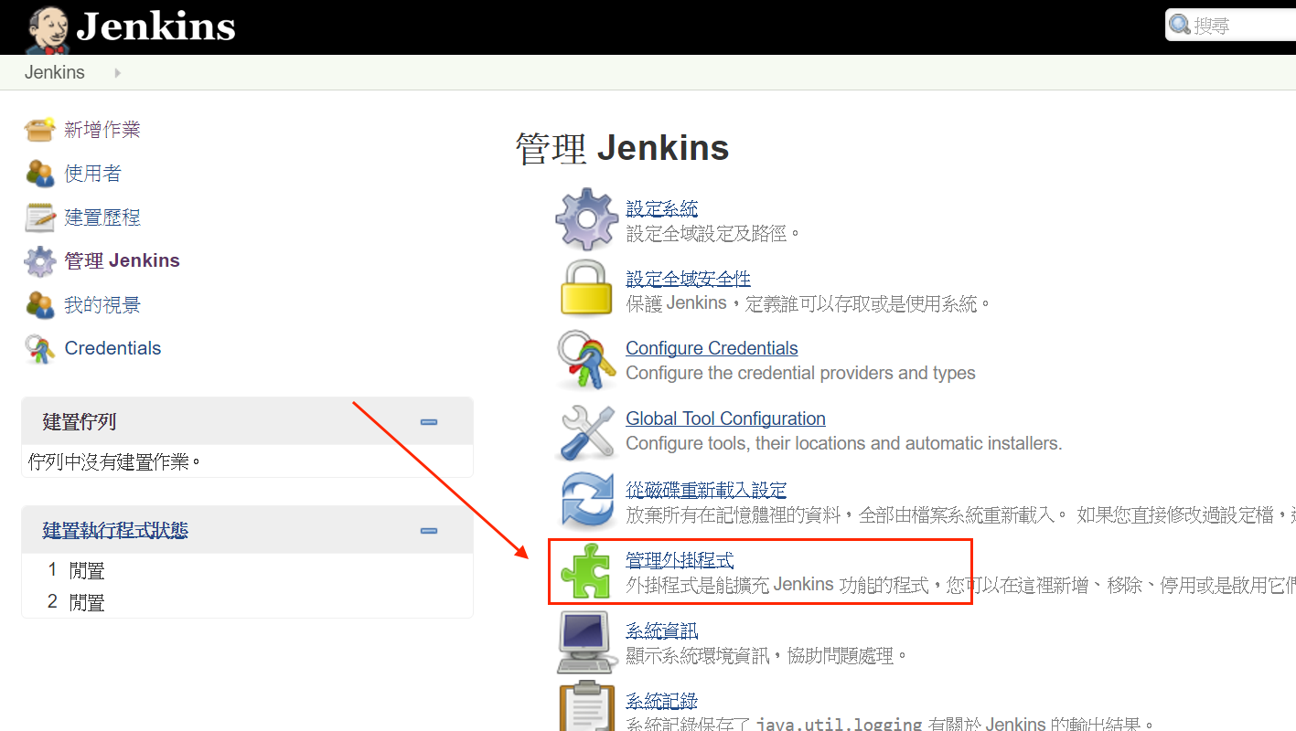The height and width of the screenshot is (731, 1296).
Task: Click the 外掛程式是能擴充 Jenkins description text
Action: (x=960, y=585)
